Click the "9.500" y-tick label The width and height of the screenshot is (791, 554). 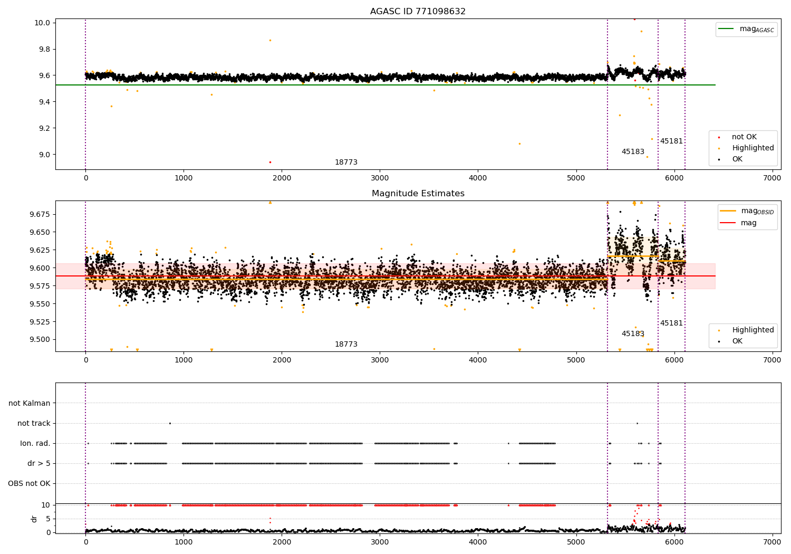(x=40, y=340)
